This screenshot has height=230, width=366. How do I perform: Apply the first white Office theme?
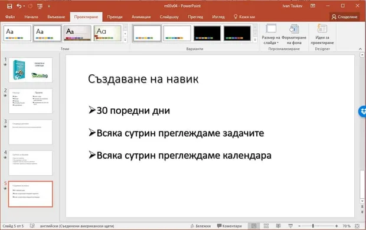click(17, 34)
